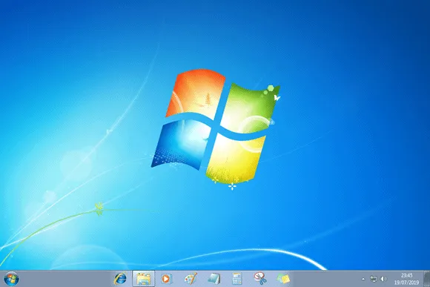Viewport: 430px width, 287px height.
Task: Launch Internet Explorer from the taskbar
Action: (x=120, y=279)
